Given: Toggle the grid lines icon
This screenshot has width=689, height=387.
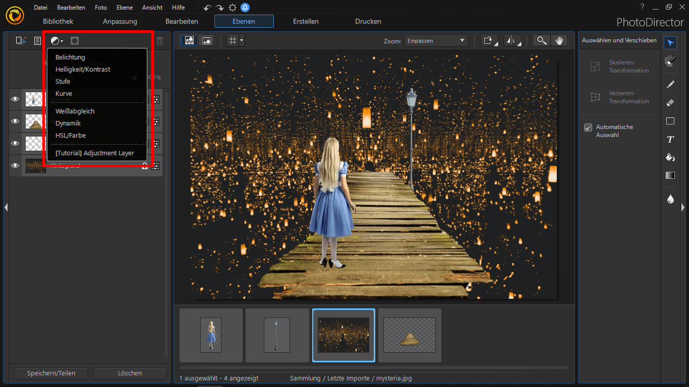Looking at the screenshot, I should pos(233,41).
